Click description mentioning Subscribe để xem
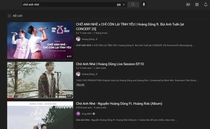This screenshot has height=129, width=210. [x=127, y=120]
